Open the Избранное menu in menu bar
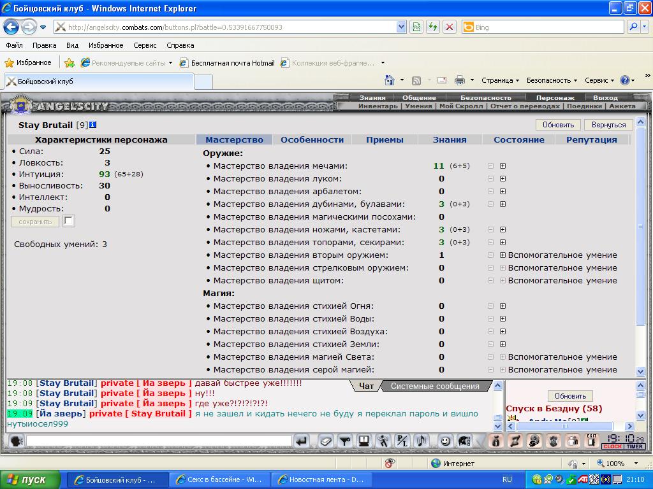653x489 pixels. (x=106, y=45)
